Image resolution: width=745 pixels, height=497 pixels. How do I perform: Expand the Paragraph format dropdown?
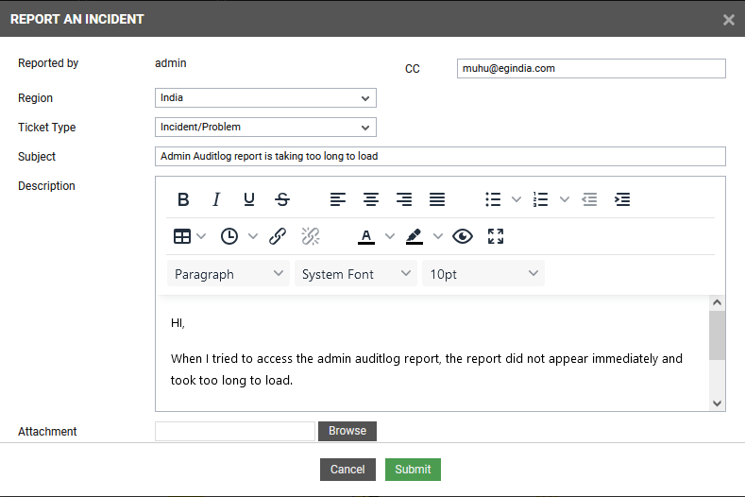[229, 274]
